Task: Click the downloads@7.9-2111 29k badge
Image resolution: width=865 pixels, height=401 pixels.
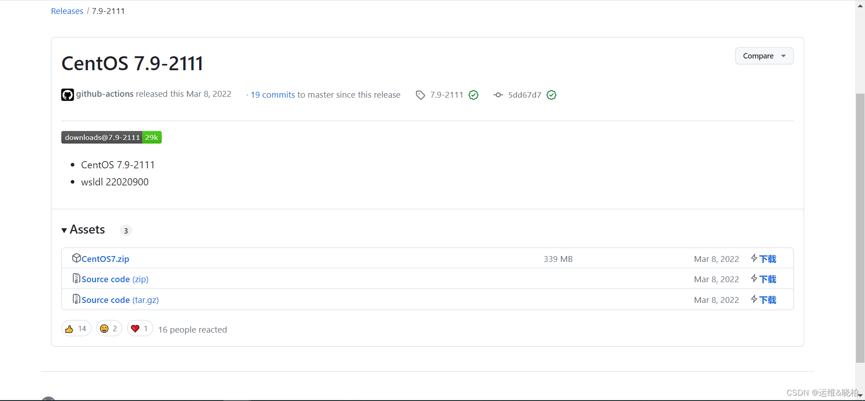Action: click(x=111, y=137)
